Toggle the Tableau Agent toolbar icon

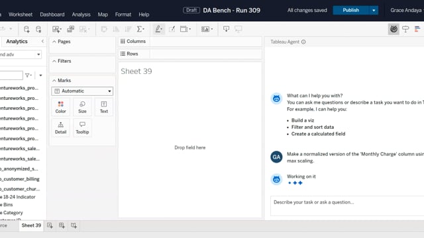point(394,29)
